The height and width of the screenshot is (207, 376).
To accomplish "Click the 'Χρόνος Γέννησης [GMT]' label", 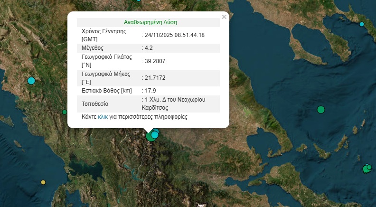I will tap(103, 35).
